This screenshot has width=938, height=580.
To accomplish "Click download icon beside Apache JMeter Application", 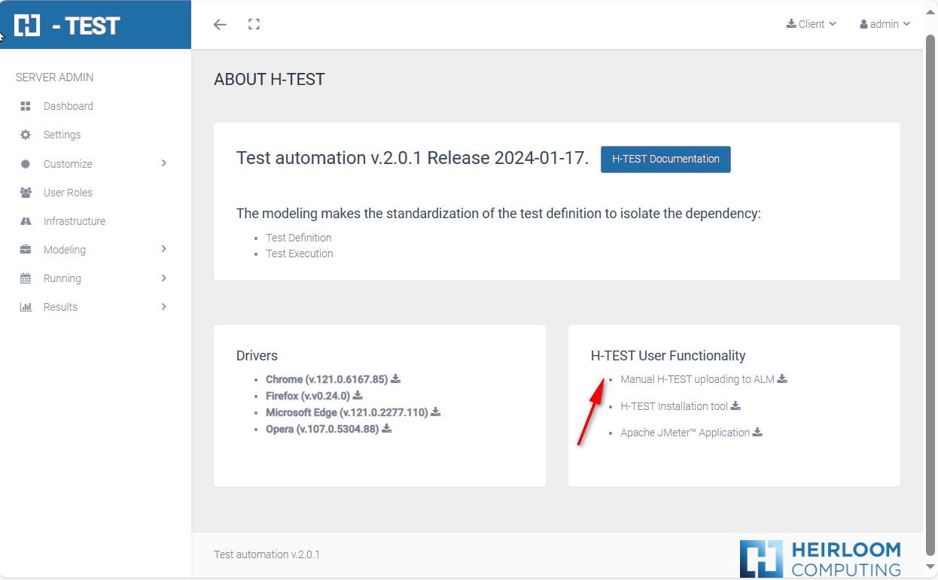I will click(x=758, y=433).
